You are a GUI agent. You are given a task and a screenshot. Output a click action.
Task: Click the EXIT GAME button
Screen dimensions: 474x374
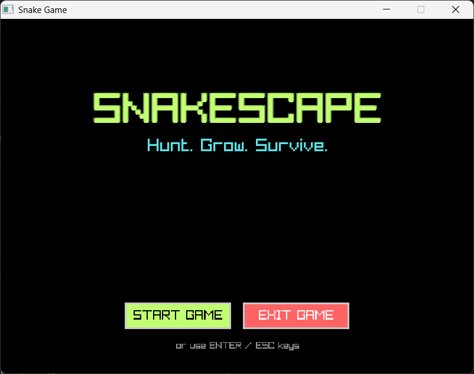pyautogui.click(x=296, y=316)
